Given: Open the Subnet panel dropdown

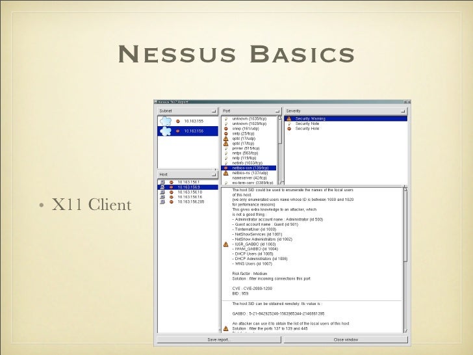Looking at the screenshot, I should 214,111.
